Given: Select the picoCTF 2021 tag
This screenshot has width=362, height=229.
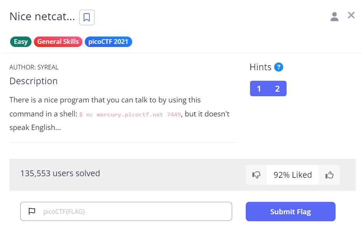Looking at the screenshot, I should (x=108, y=42).
